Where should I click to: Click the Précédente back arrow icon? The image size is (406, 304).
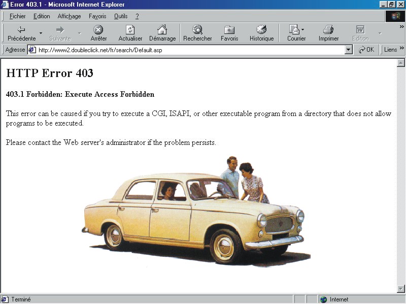tap(21, 30)
